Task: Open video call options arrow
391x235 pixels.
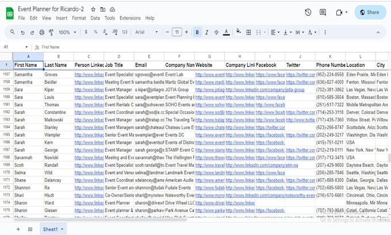Action: click(x=346, y=12)
